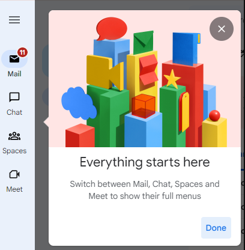The width and height of the screenshot is (245, 250).
Task: Select the Mail label in sidebar
Action: tap(14, 74)
